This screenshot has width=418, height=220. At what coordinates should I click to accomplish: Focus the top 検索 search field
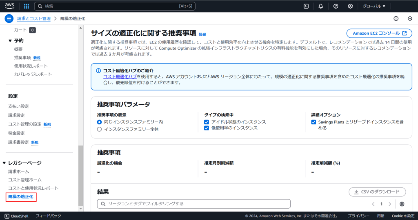(115, 6)
